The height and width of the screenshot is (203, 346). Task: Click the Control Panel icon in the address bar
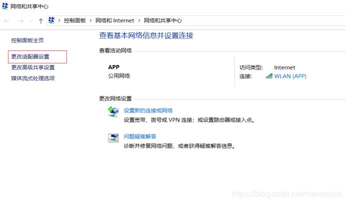51,20
